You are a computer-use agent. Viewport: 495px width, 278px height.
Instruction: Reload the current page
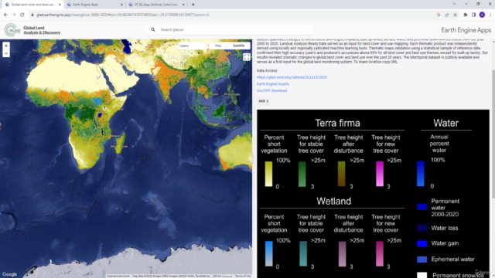click(x=22, y=15)
